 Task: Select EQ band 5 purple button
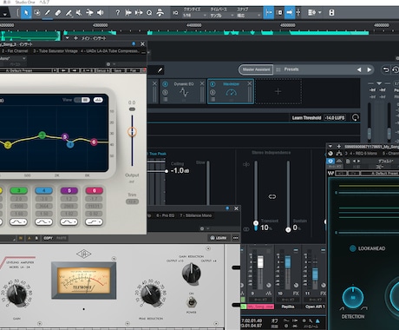point(69,190)
